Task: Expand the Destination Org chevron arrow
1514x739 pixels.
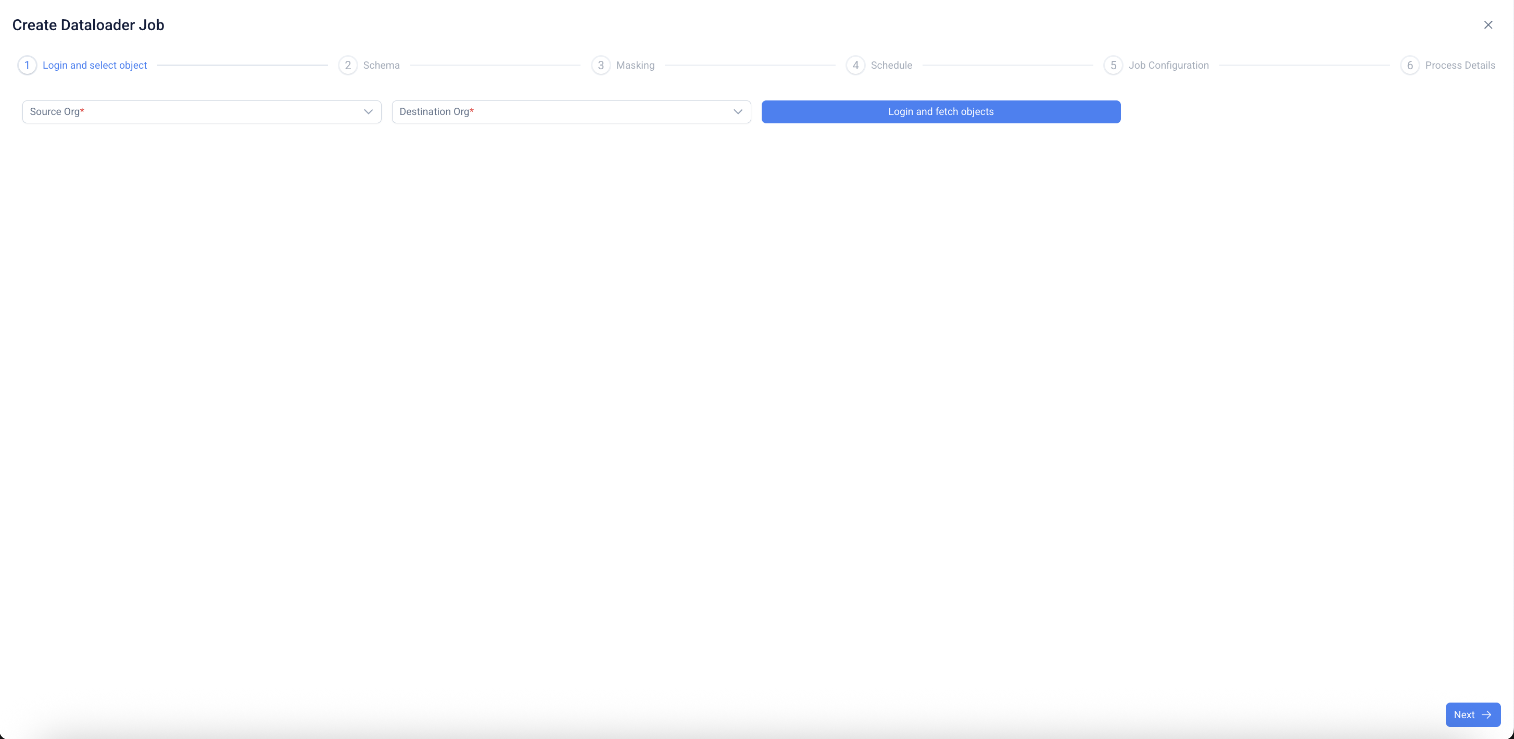Action: 738,111
